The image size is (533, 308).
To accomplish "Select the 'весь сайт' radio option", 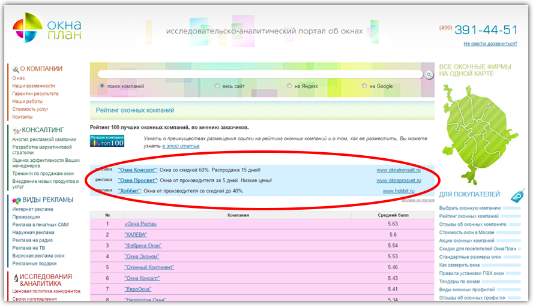I will pos(217,86).
